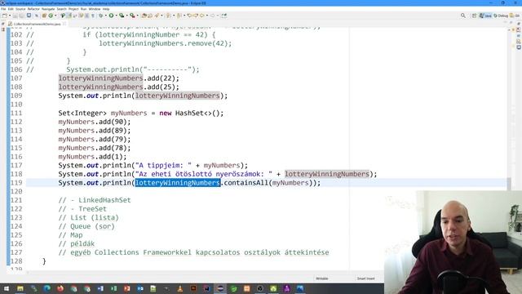The width and height of the screenshot is (522, 294).
Task: Open the File menu
Action: pyautogui.click(x=3, y=9)
